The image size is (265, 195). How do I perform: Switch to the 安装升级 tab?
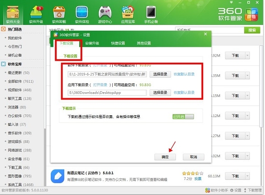tap(92, 43)
